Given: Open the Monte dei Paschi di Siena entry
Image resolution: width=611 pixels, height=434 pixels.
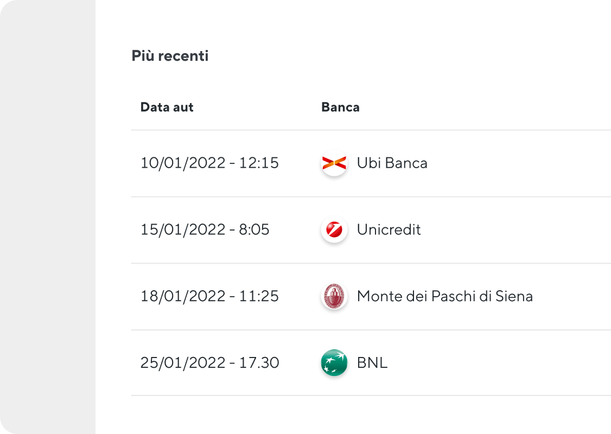Looking at the screenshot, I should [444, 296].
